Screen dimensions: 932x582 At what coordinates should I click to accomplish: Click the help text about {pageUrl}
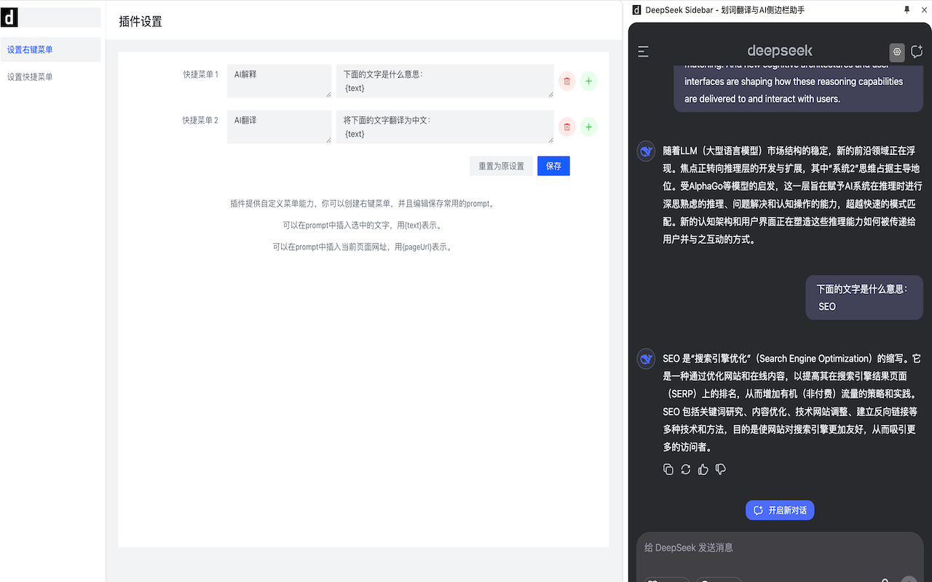click(x=363, y=247)
